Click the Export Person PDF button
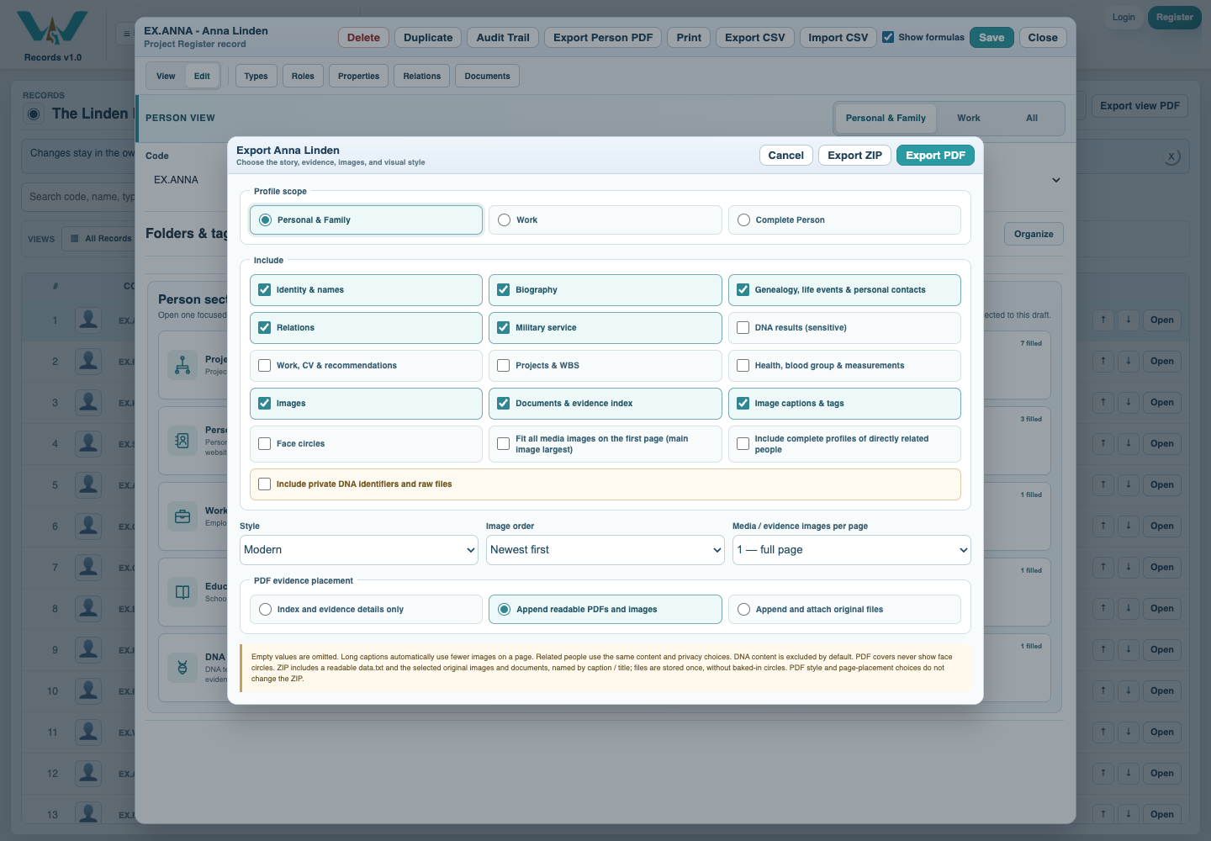This screenshot has height=841, width=1211. click(603, 38)
